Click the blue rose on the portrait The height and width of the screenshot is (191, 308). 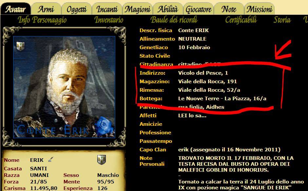click(104, 126)
